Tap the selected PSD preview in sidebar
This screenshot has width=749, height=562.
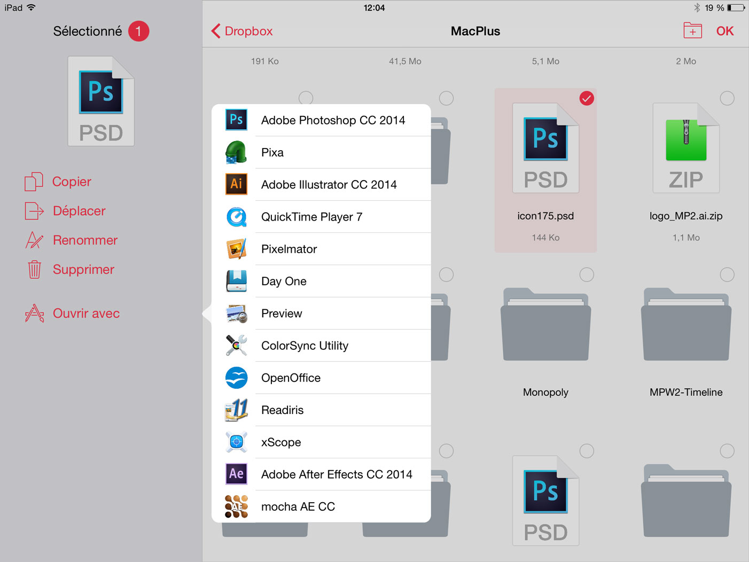[x=101, y=101]
